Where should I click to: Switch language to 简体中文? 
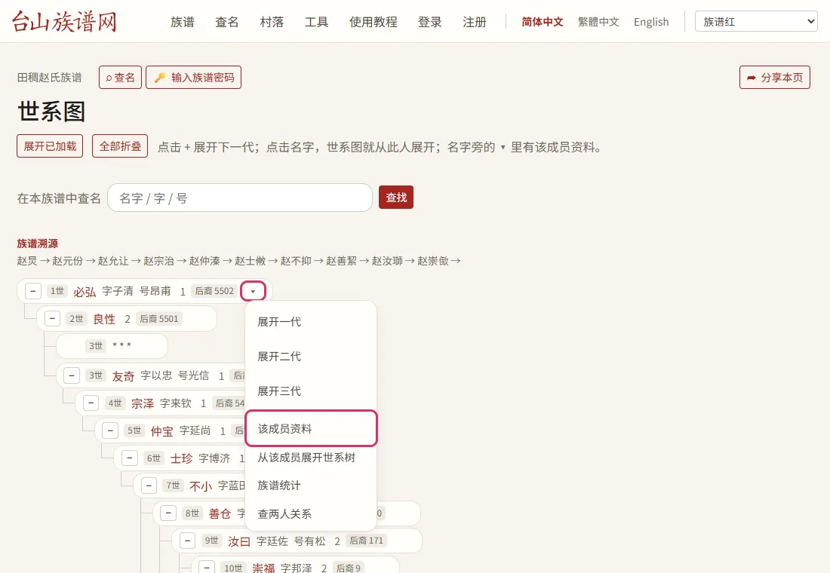click(x=542, y=22)
